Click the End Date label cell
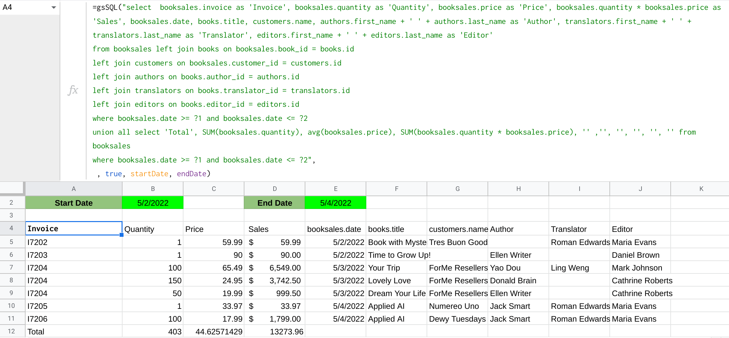Image resolution: width=729 pixels, height=338 pixels. pyautogui.click(x=275, y=203)
